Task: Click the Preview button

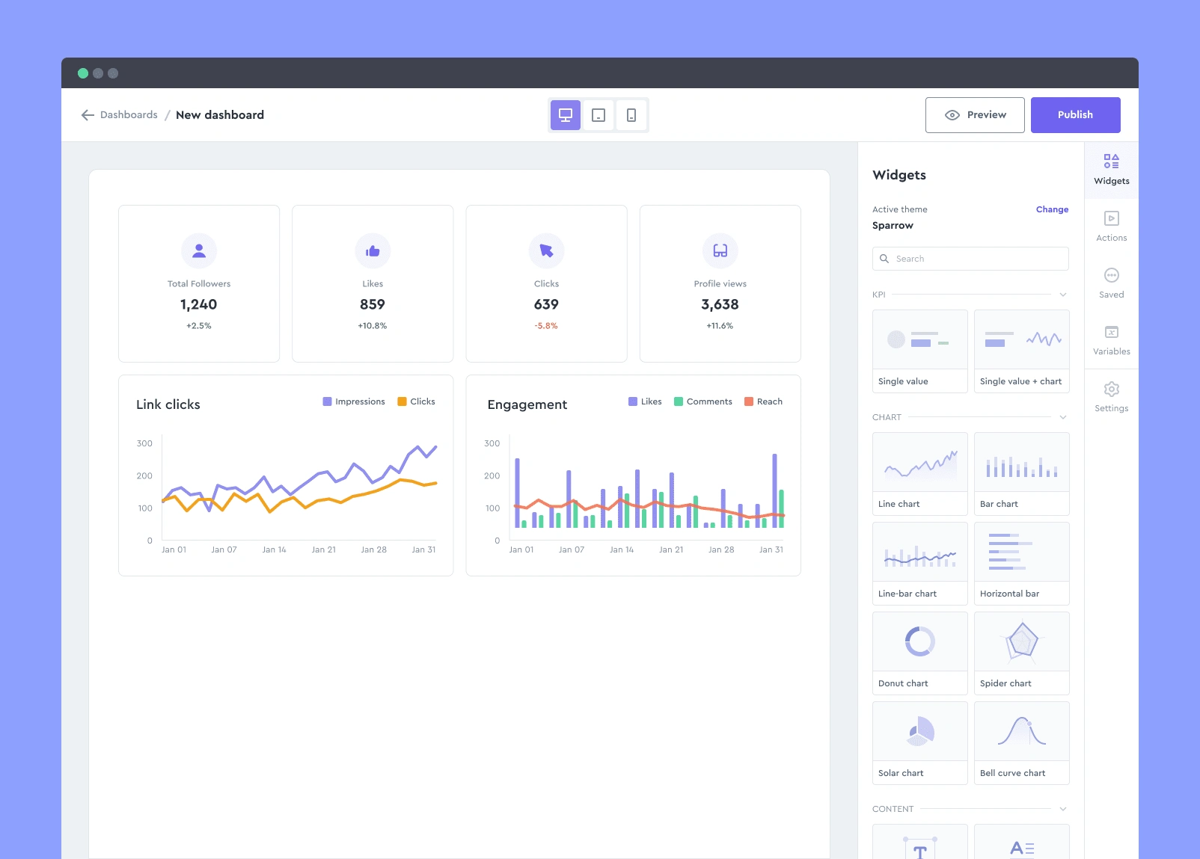Action: click(x=975, y=115)
